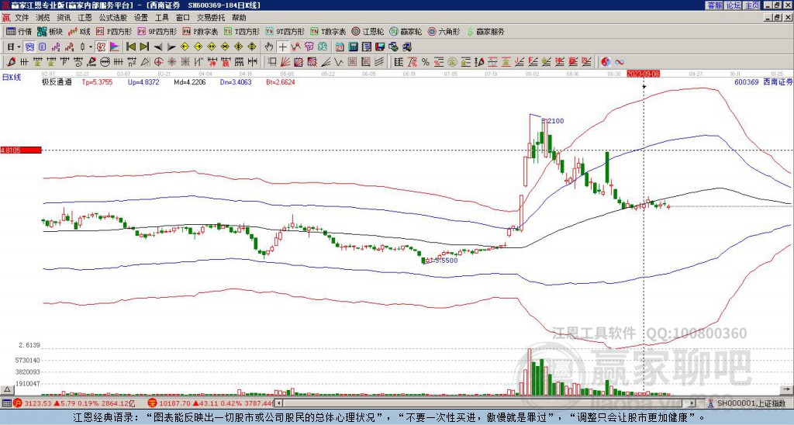Click the save floppy disk icon
Image resolution: width=794 pixels, height=425 pixels.
pos(380,47)
